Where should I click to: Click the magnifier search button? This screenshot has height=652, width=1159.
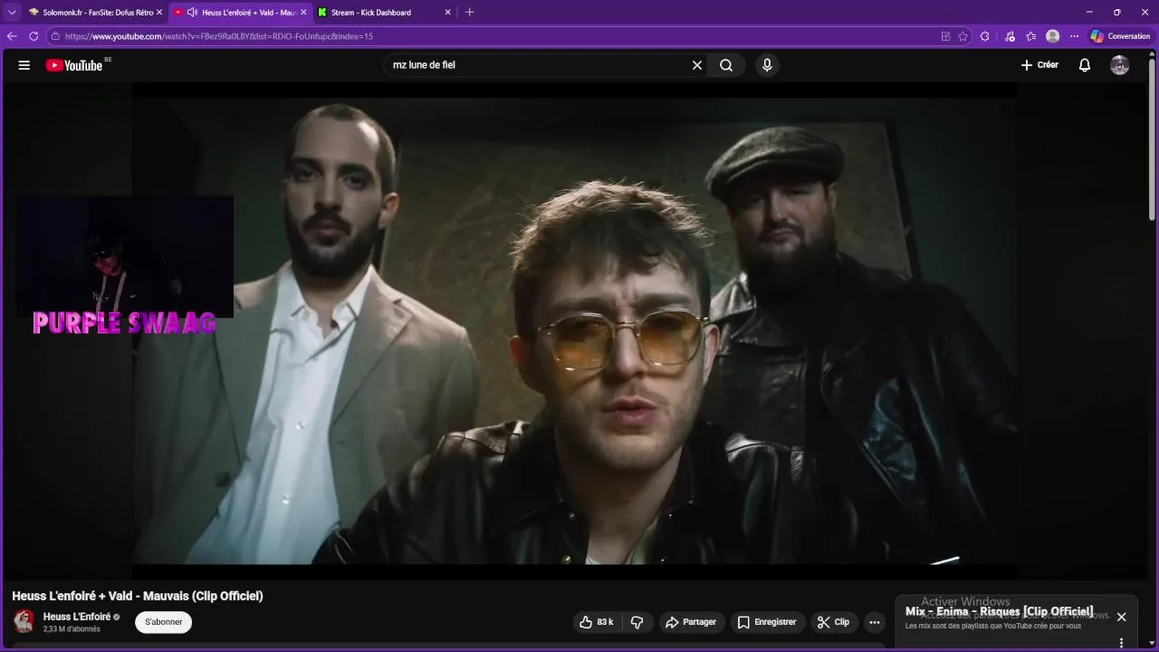click(x=726, y=65)
